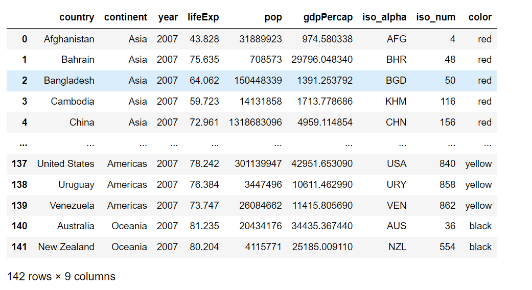Select China's population value 1318683096
This screenshot has width=532, height=290.
tap(255, 123)
